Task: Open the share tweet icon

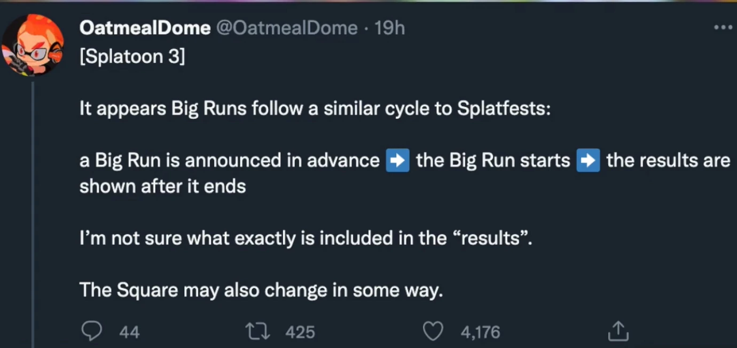Action: [618, 331]
